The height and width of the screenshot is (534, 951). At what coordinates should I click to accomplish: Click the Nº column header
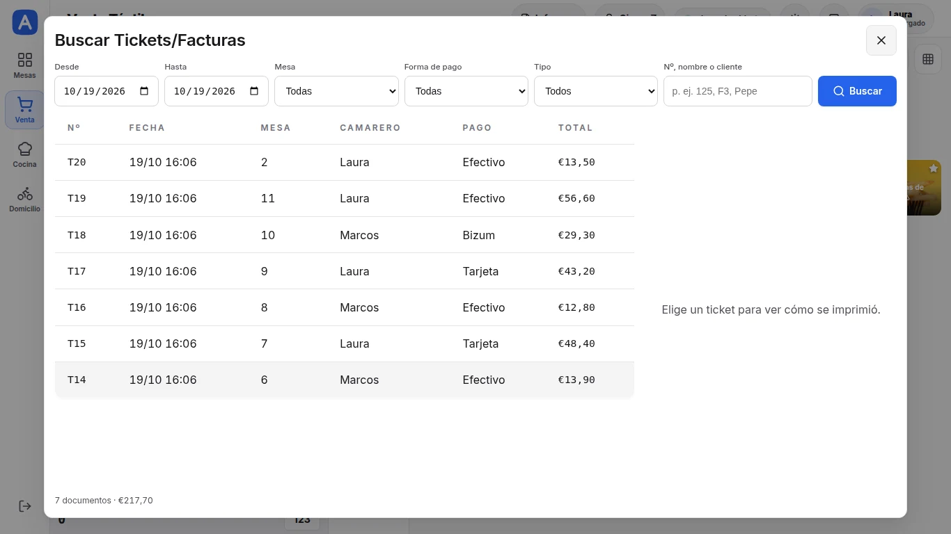[x=74, y=128]
